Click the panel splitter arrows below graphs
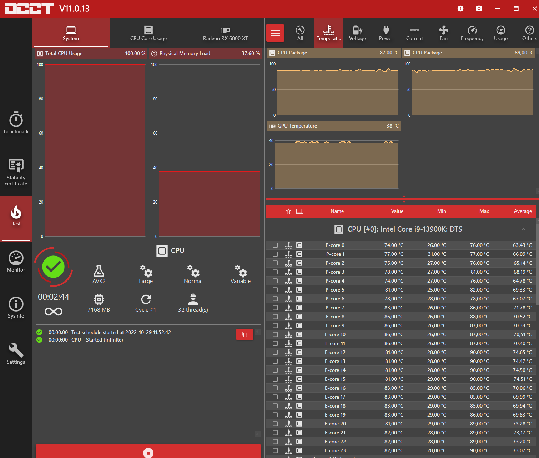The width and height of the screenshot is (539, 458). point(404,199)
